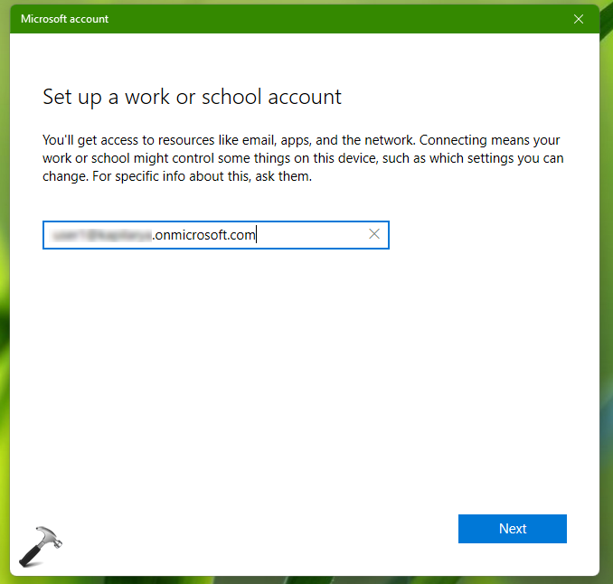613x584 pixels.
Task: Clear the email field using the X icon
Action: pos(374,235)
